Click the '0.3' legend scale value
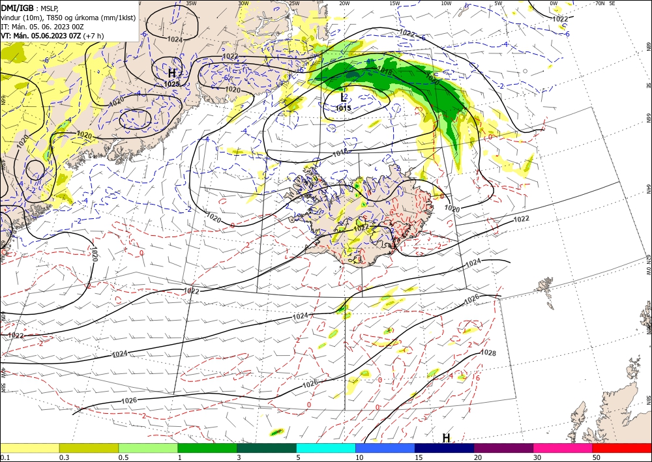This screenshot has height=462, width=652. point(64,457)
